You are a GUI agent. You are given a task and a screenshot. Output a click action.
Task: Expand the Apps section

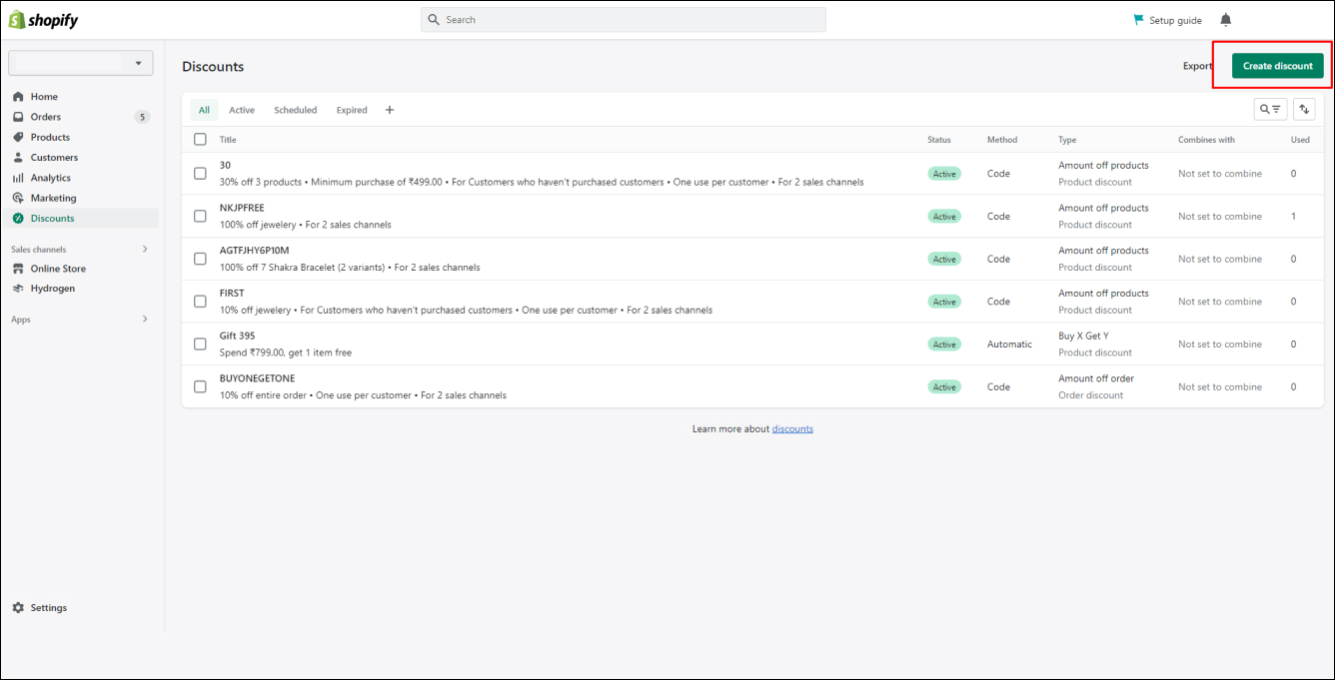click(x=144, y=320)
